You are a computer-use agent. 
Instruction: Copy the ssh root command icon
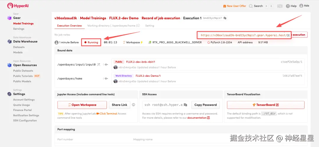point(185,105)
